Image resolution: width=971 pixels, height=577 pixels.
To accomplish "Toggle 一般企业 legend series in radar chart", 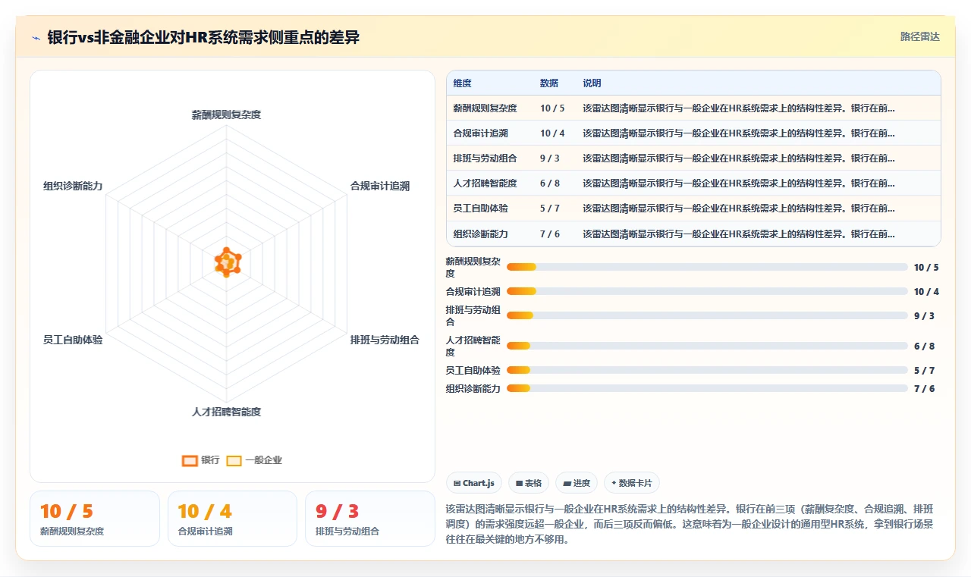I will 254,460.
